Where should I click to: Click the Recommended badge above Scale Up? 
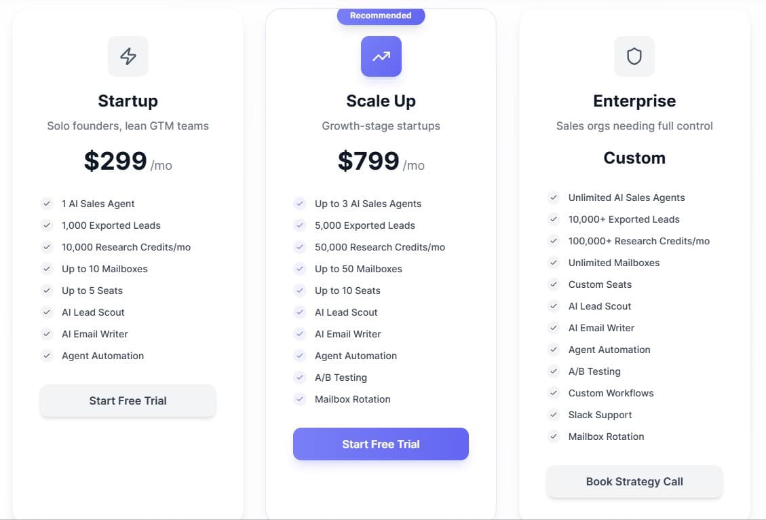click(x=381, y=15)
